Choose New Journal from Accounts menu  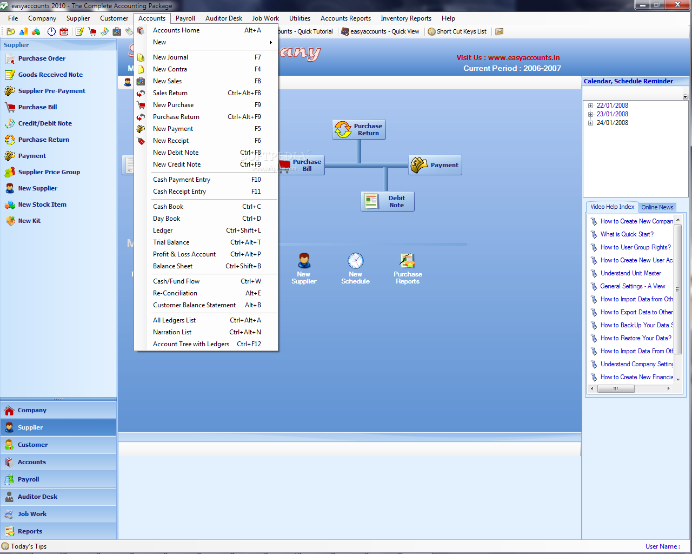coord(206,57)
